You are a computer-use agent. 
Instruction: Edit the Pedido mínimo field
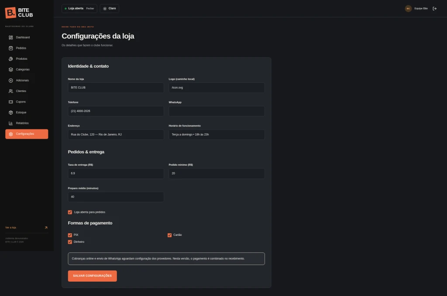217,174
